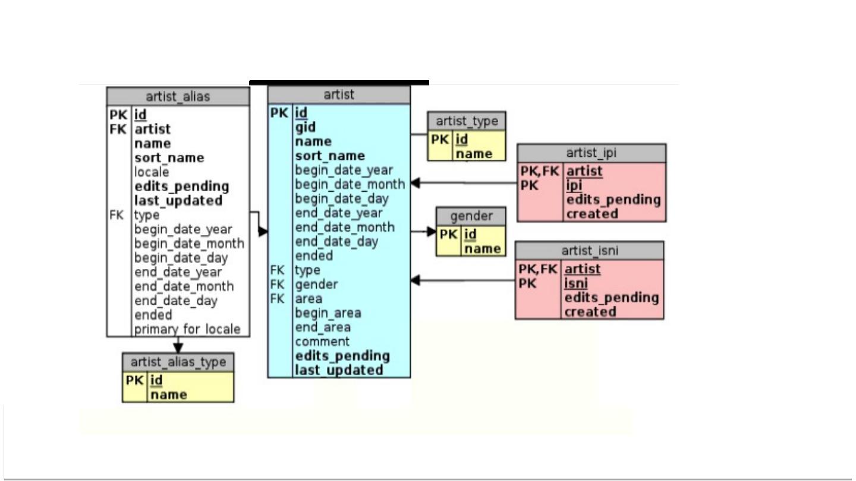Select the id primary key in artist table

coord(301,113)
